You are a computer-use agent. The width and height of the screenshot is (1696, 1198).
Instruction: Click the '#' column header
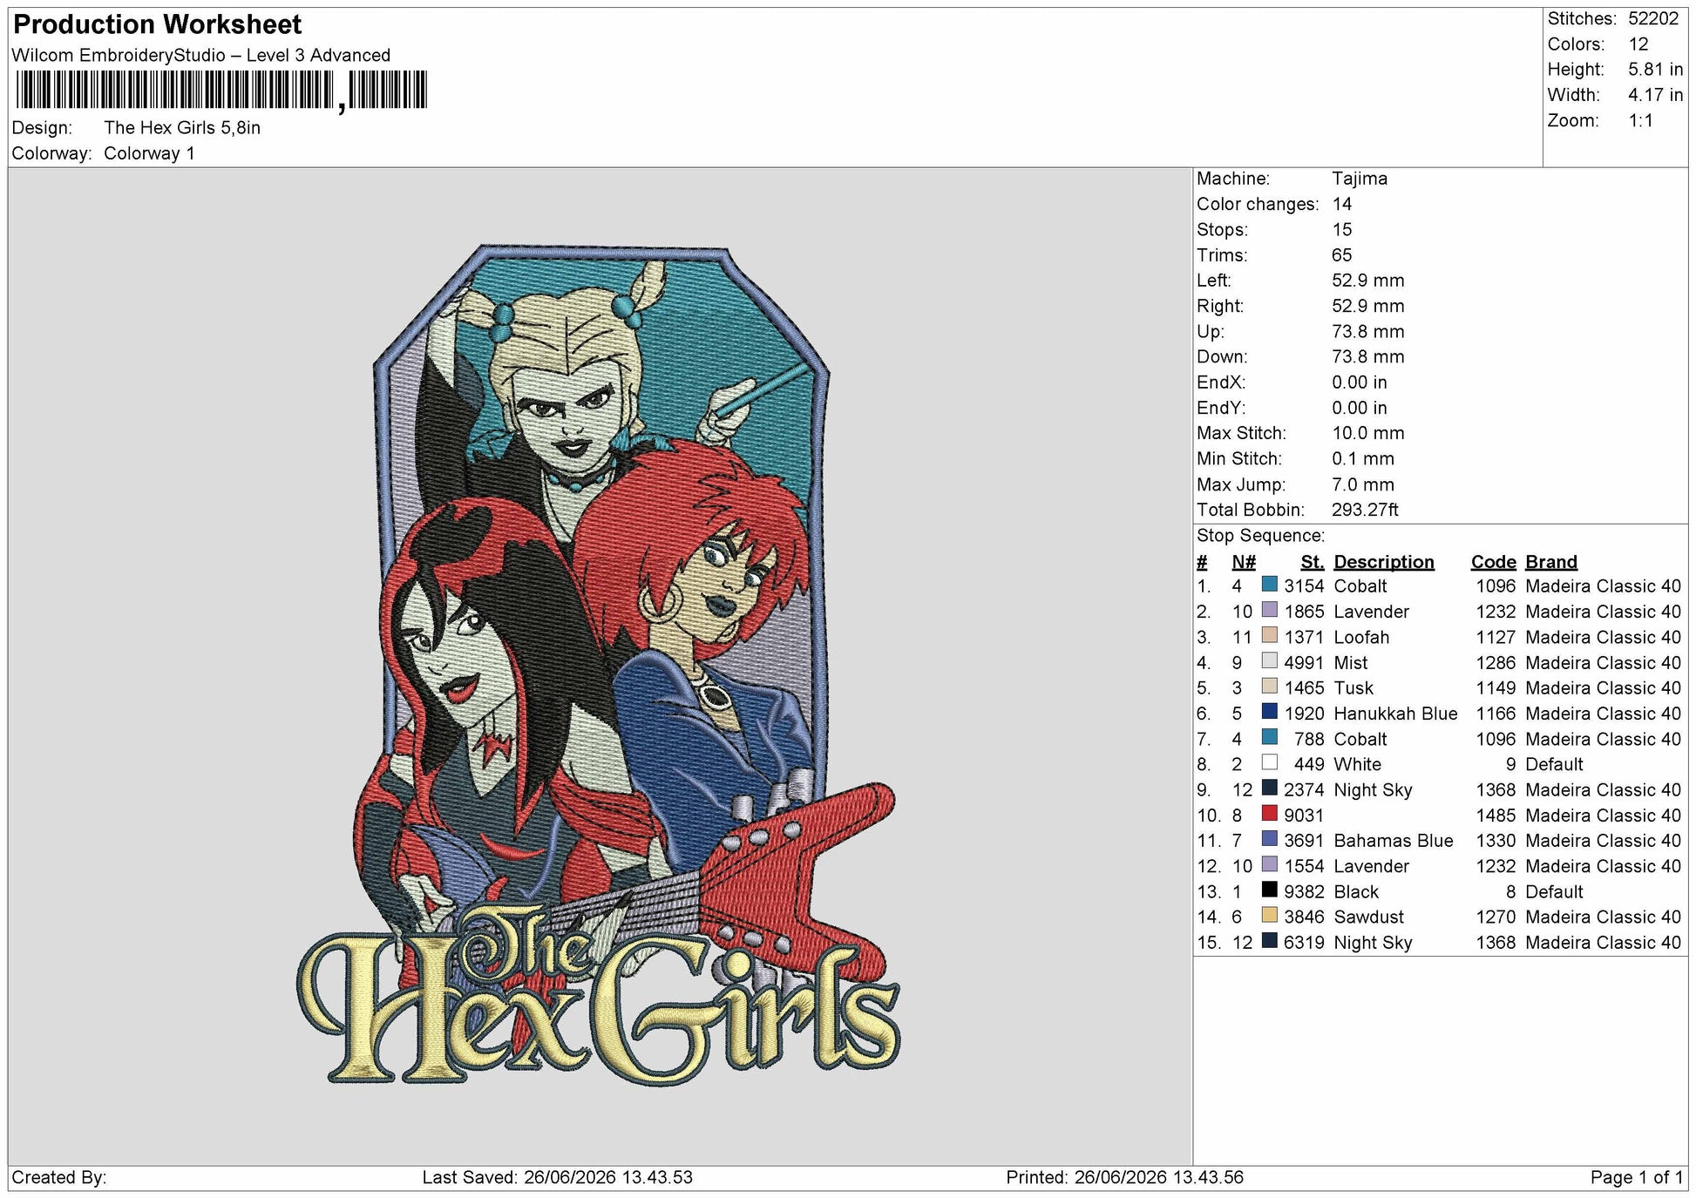click(x=1203, y=562)
